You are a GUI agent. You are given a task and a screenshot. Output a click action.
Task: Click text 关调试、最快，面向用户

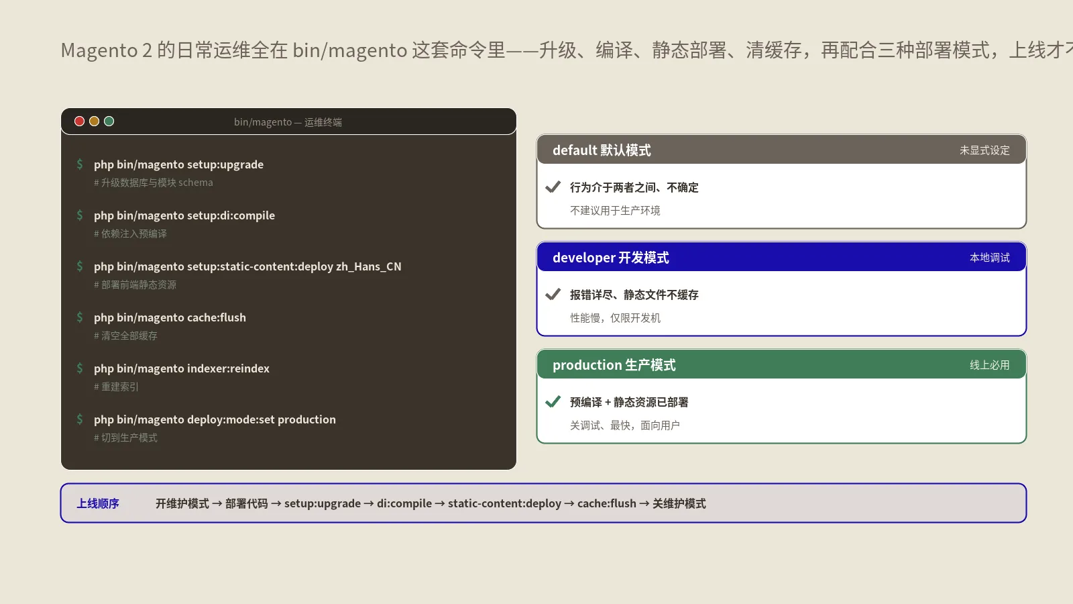tap(625, 425)
